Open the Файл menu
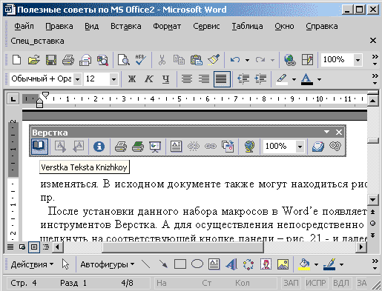 (24, 26)
